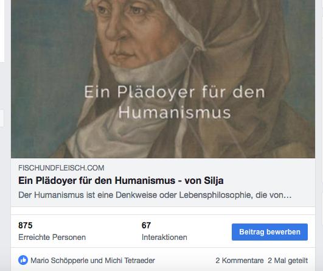Open Michi Tetraeder's profile
This screenshot has height=271, width=323.
tap(130, 261)
